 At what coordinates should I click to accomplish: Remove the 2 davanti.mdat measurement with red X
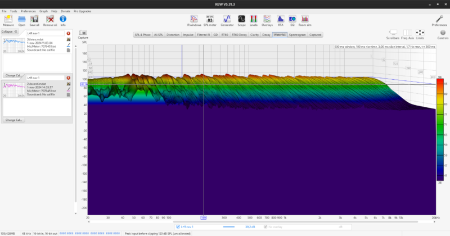click(x=68, y=78)
